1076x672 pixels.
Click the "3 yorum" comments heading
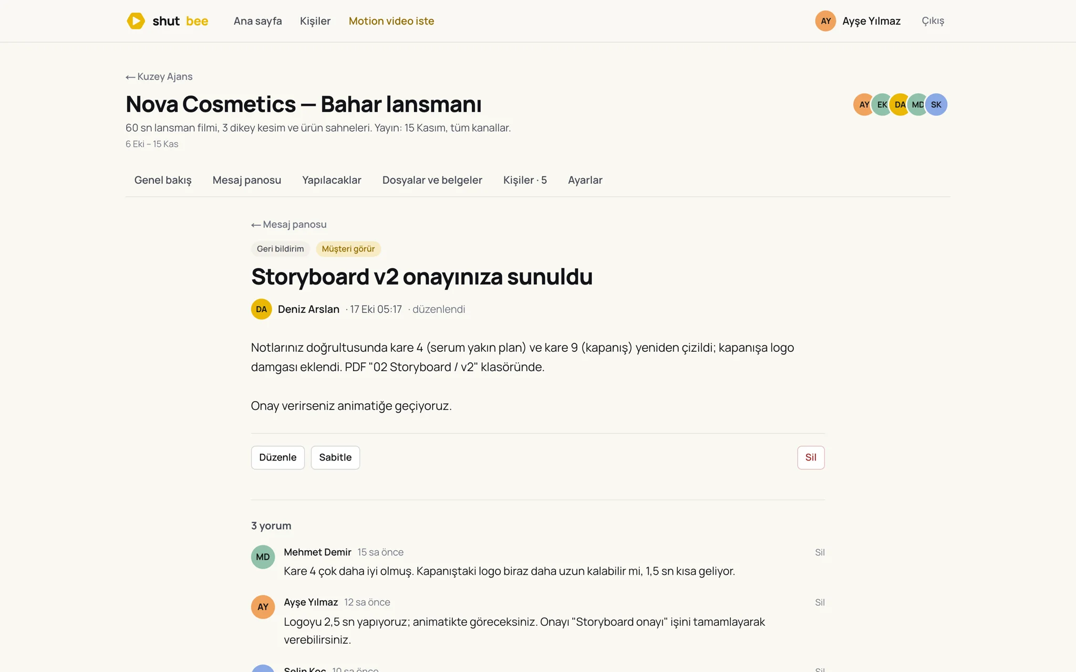271,526
